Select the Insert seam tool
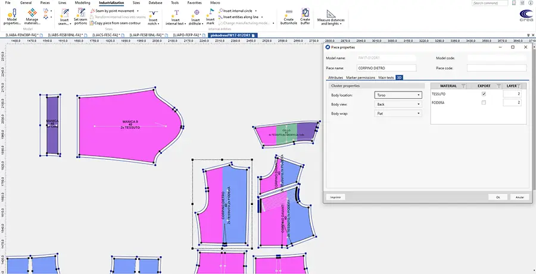 [x=64, y=17]
